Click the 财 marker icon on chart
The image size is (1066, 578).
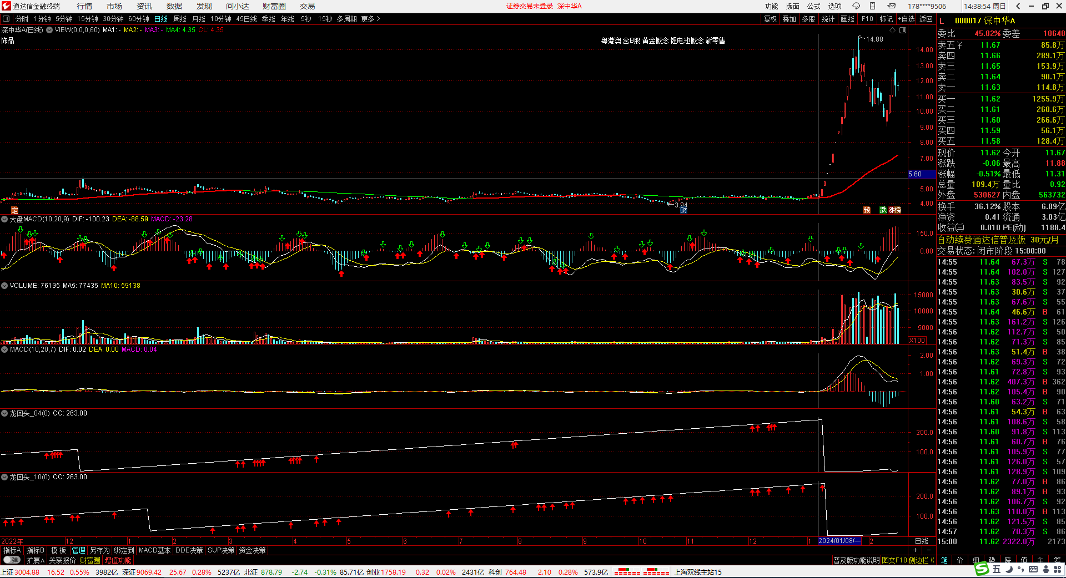pos(683,210)
